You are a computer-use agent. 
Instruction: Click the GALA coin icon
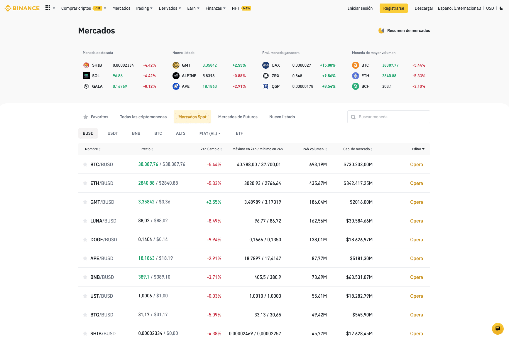click(86, 86)
